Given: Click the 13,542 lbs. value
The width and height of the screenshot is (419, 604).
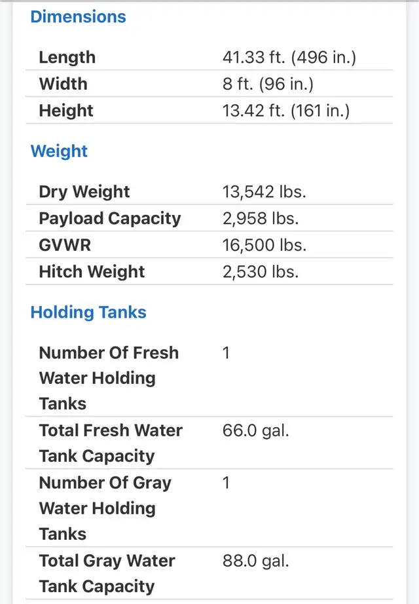Looking at the screenshot, I should coord(264,192).
